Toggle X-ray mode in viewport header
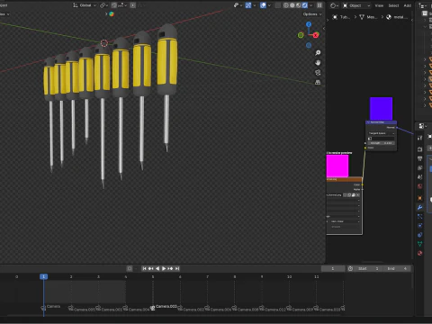The width and height of the screenshot is (432, 324). [x=278, y=5]
